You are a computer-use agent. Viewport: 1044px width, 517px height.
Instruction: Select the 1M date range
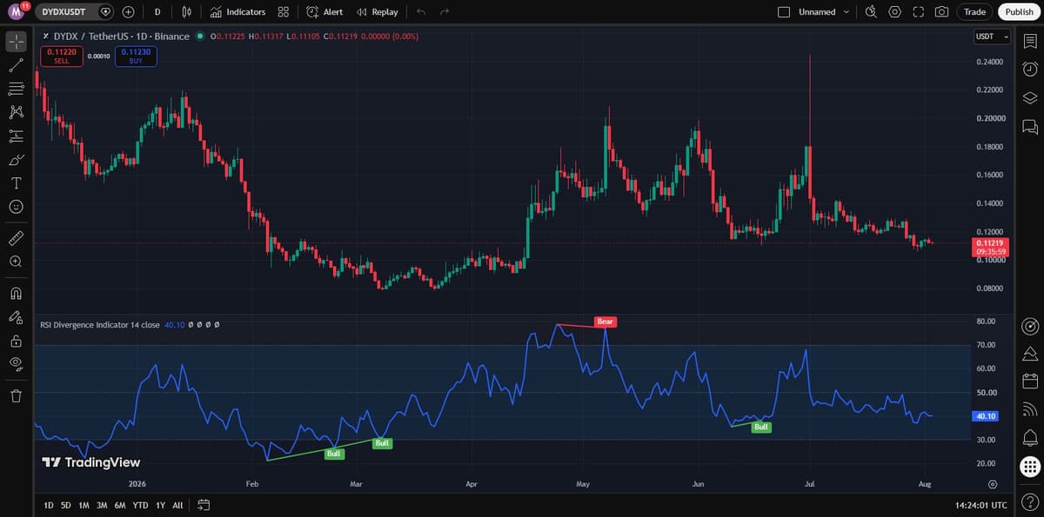point(84,505)
